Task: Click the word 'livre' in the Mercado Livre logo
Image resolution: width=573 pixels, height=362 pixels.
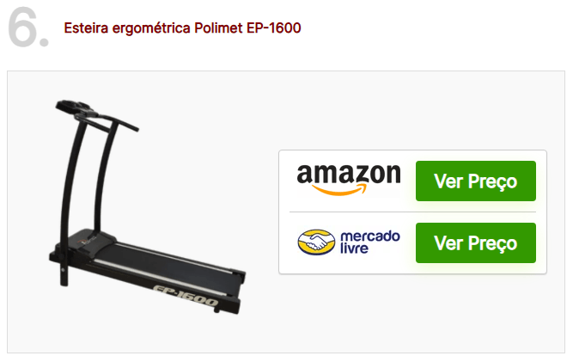Action: click(x=354, y=248)
